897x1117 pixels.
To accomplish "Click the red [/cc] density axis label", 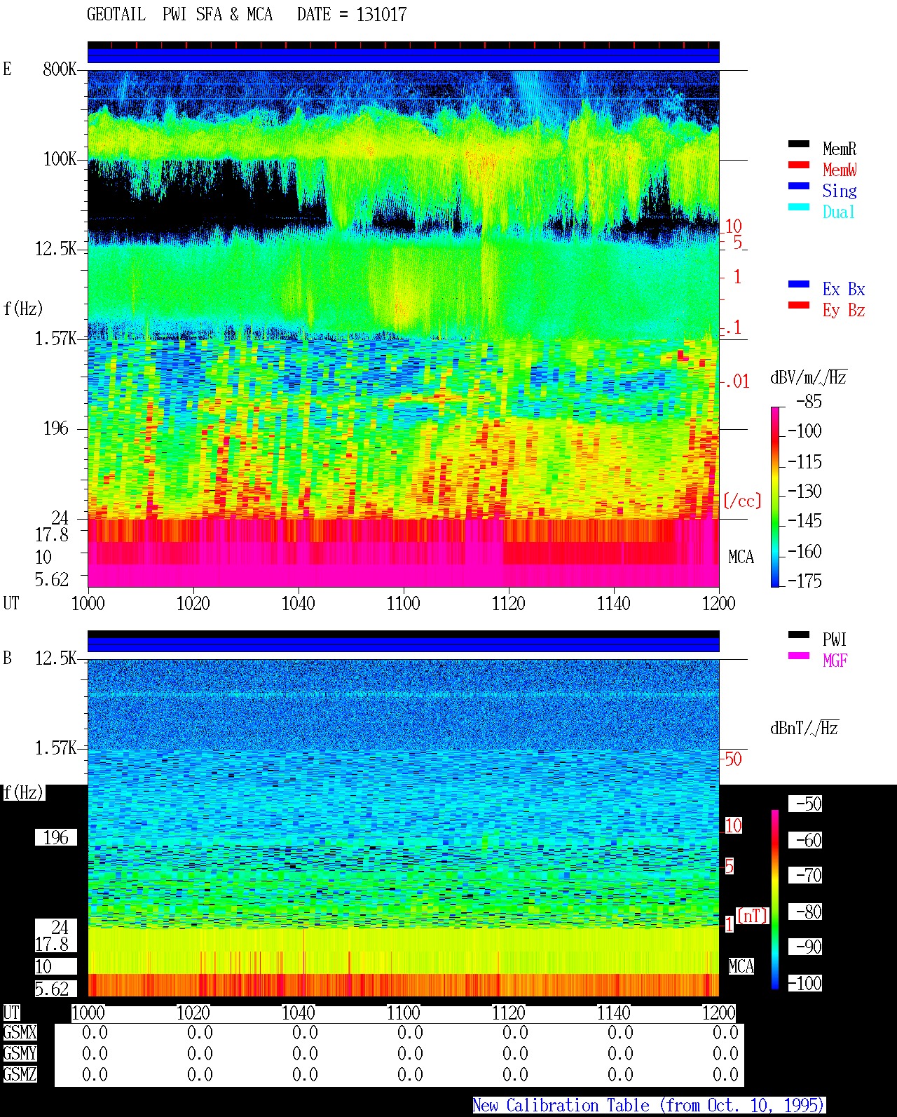I will pyautogui.click(x=742, y=501).
